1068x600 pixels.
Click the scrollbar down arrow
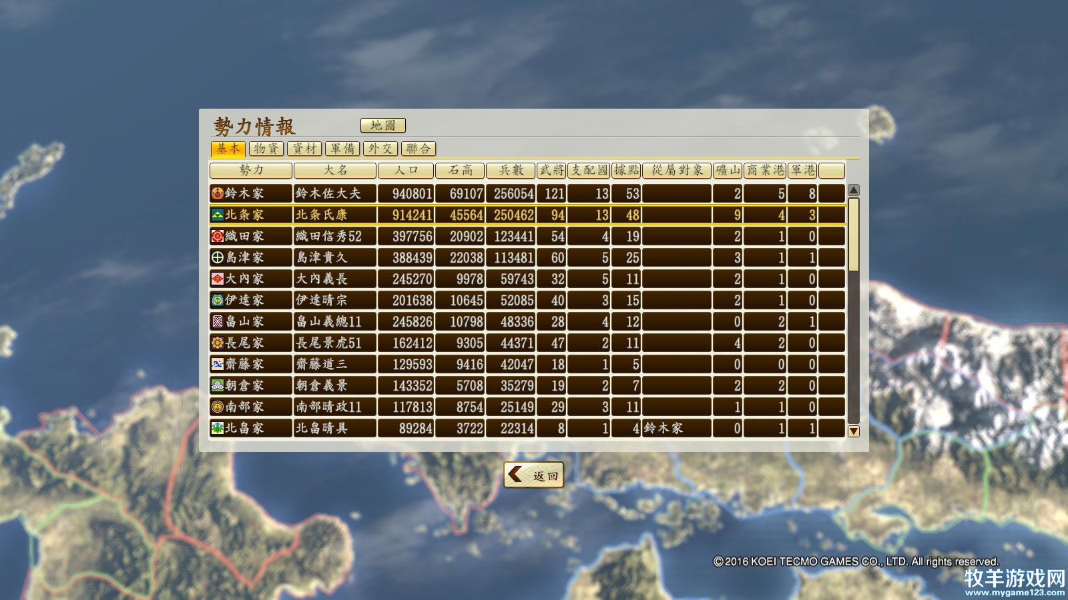(x=854, y=431)
